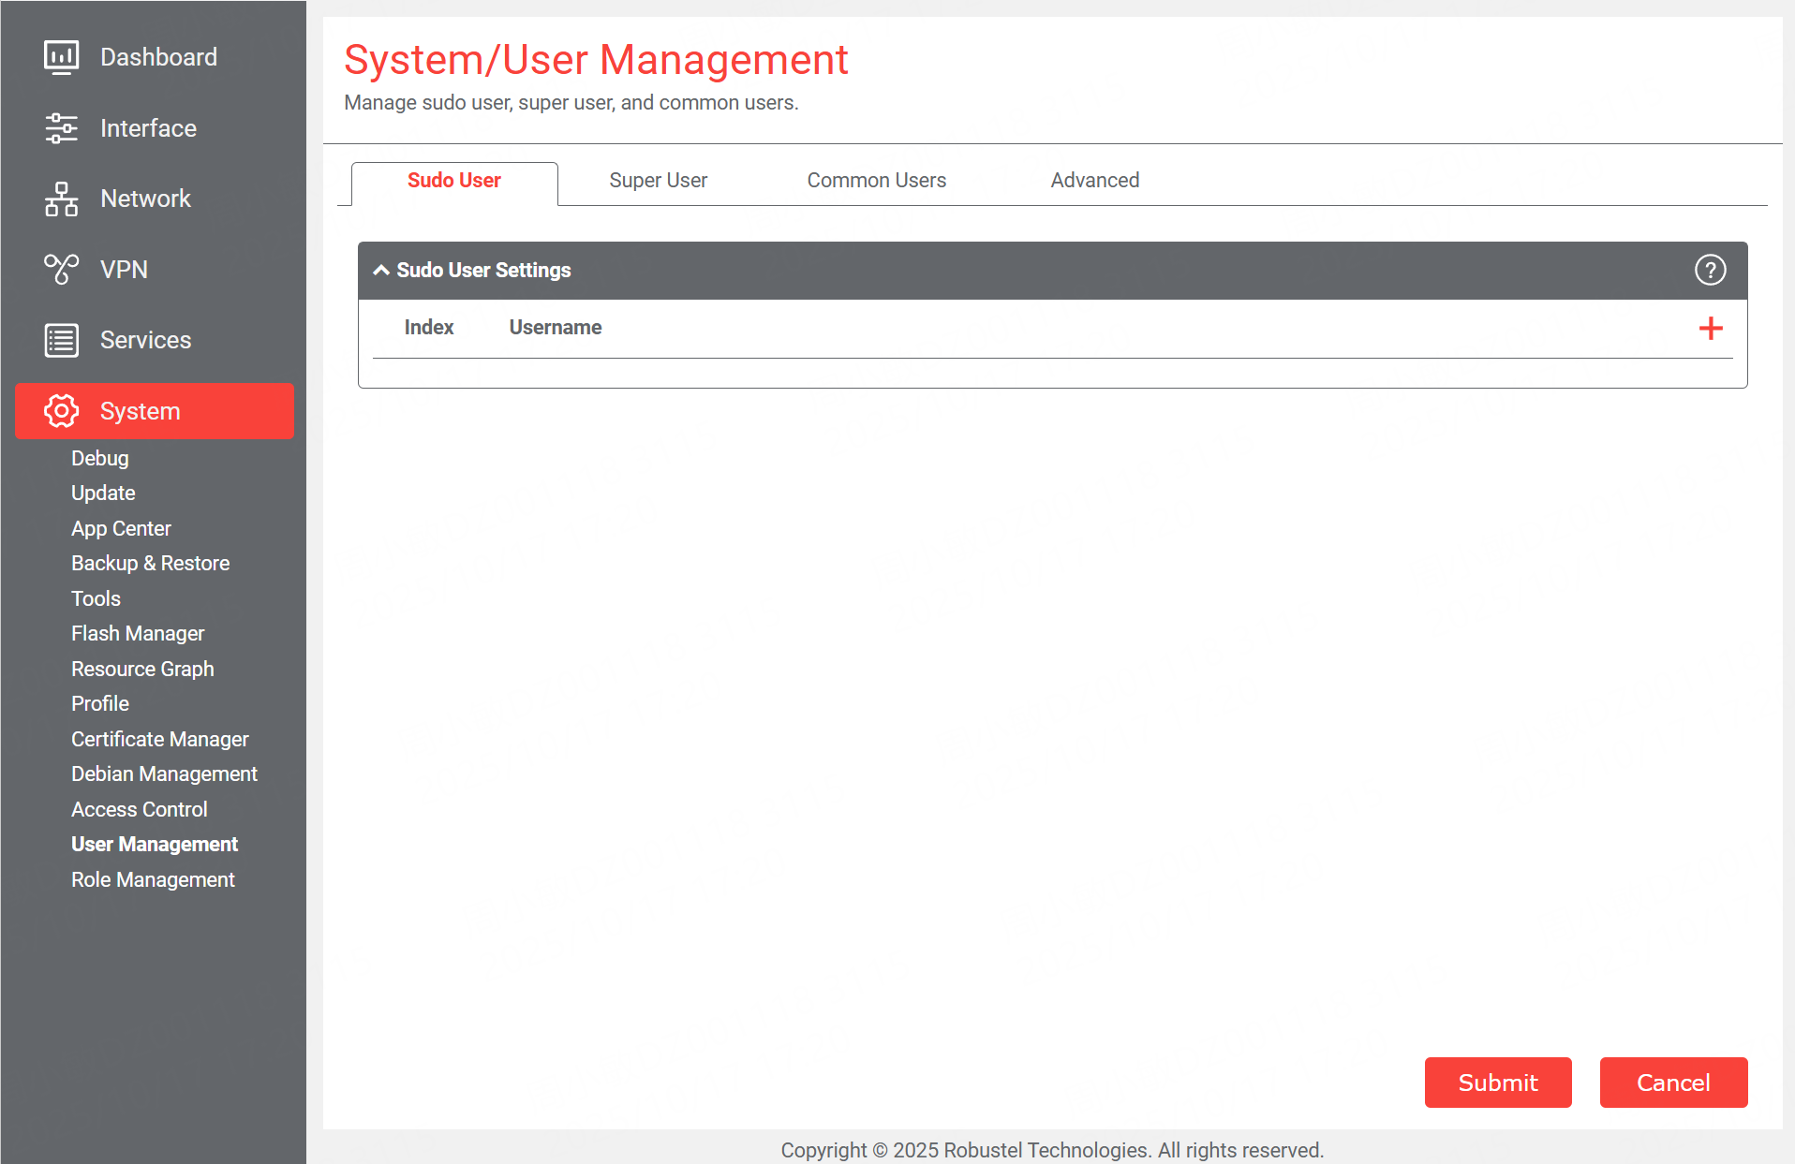Image resolution: width=1795 pixels, height=1164 pixels.
Task: Click the VPN nodes icon
Action: 61,270
